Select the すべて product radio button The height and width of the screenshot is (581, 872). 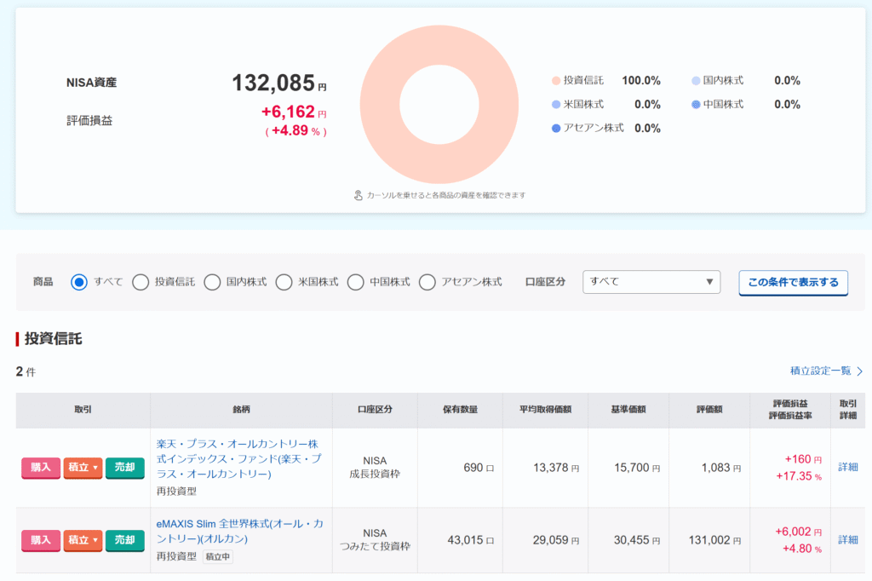[x=79, y=282]
